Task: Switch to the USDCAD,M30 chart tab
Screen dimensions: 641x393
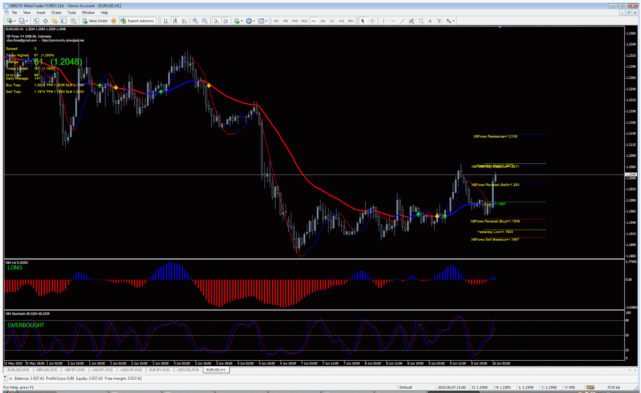Action: click(188, 370)
